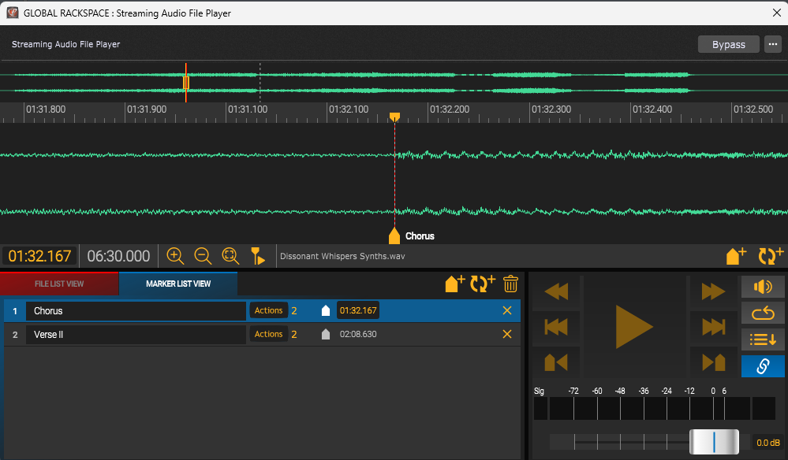The width and height of the screenshot is (788, 460).
Task: Toggle the loop playback button
Action: (763, 313)
